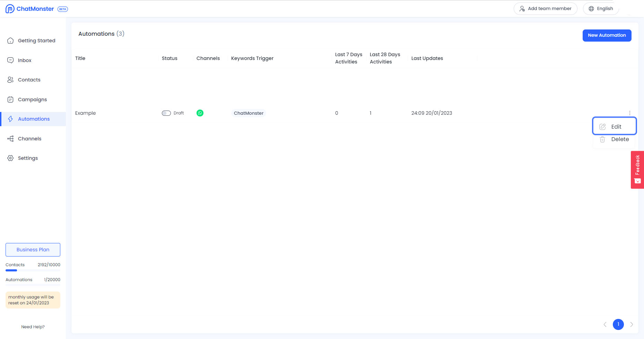Open the Channels section in the sidebar
This screenshot has width=644, height=339.
29,139
